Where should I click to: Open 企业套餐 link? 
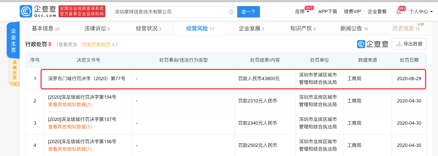tap(377, 11)
